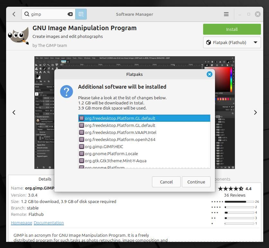This screenshot has width=269, height=248.
Task: Open the Homepage link
Action: (22, 223)
